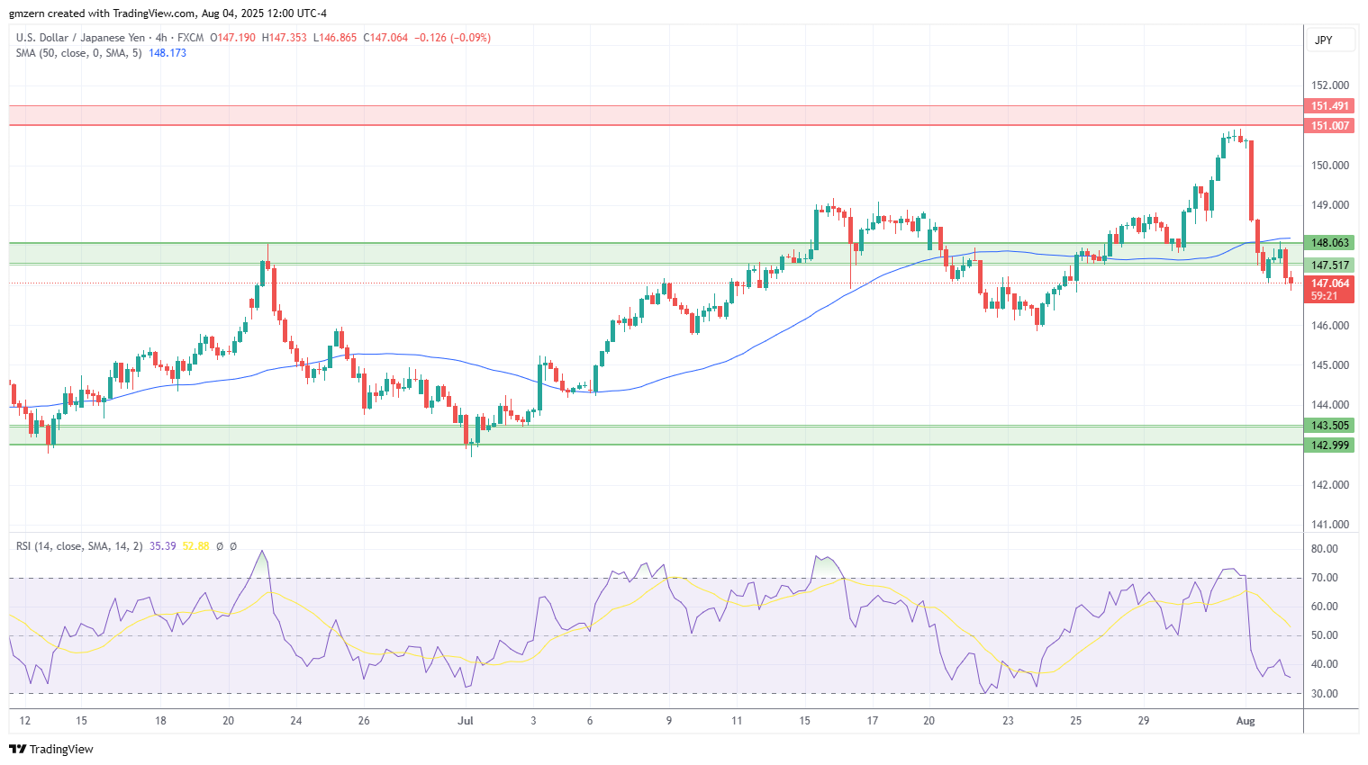Viewport: 1368px width, 765px height.
Task: Click the 151.491 price label
Action: tap(1329, 106)
